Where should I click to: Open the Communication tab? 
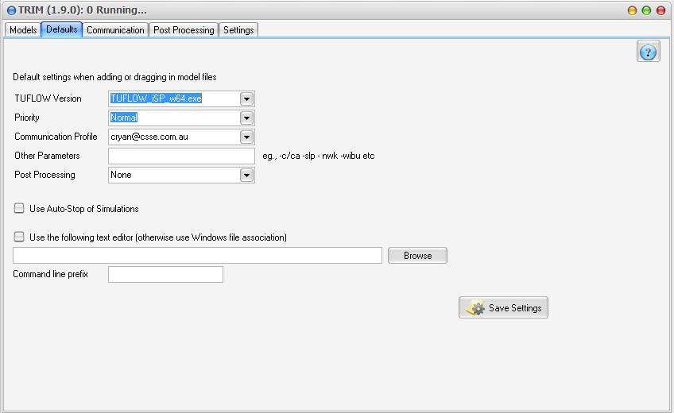pyautogui.click(x=115, y=30)
